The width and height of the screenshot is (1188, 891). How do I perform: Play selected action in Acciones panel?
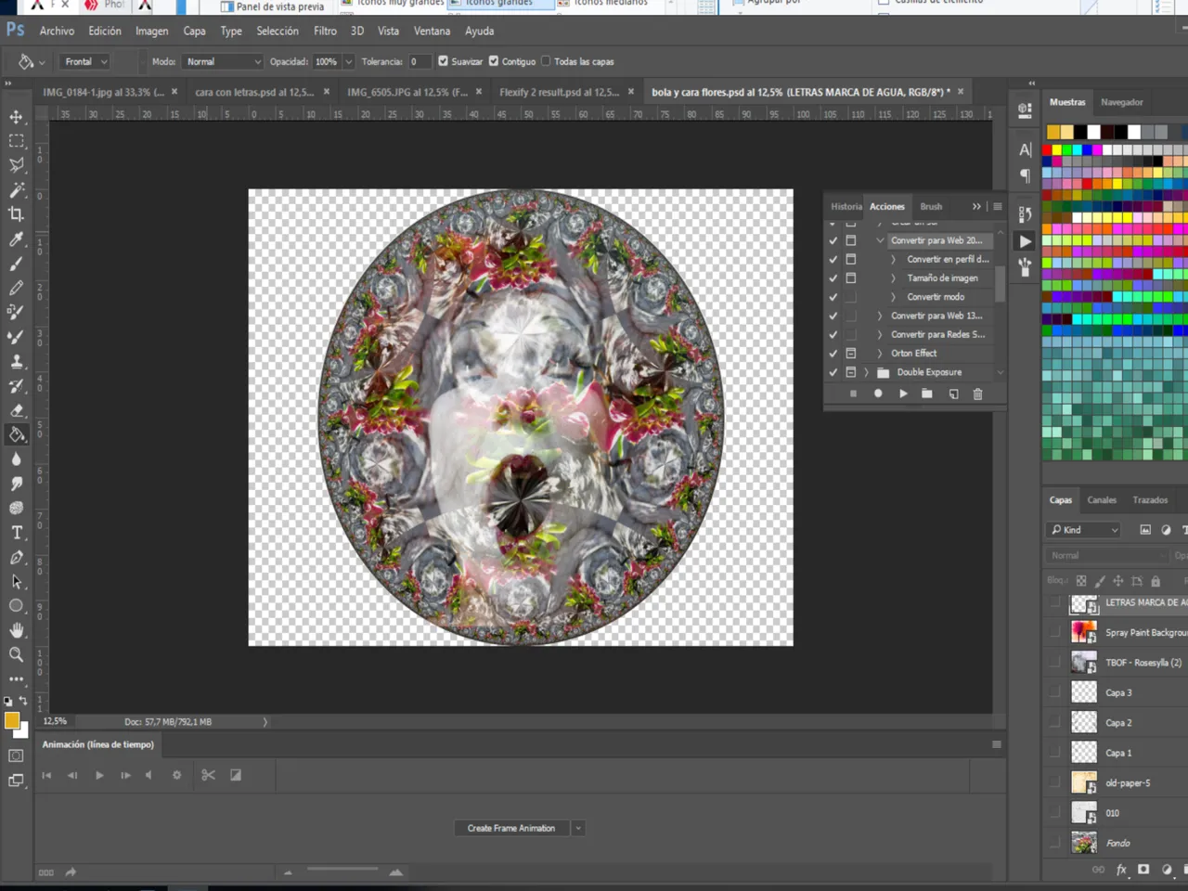pyautogui.click(x=903, y=394)
